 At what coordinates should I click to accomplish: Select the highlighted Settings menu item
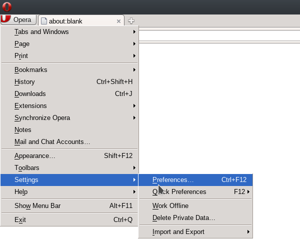click(x=69, y=180)
